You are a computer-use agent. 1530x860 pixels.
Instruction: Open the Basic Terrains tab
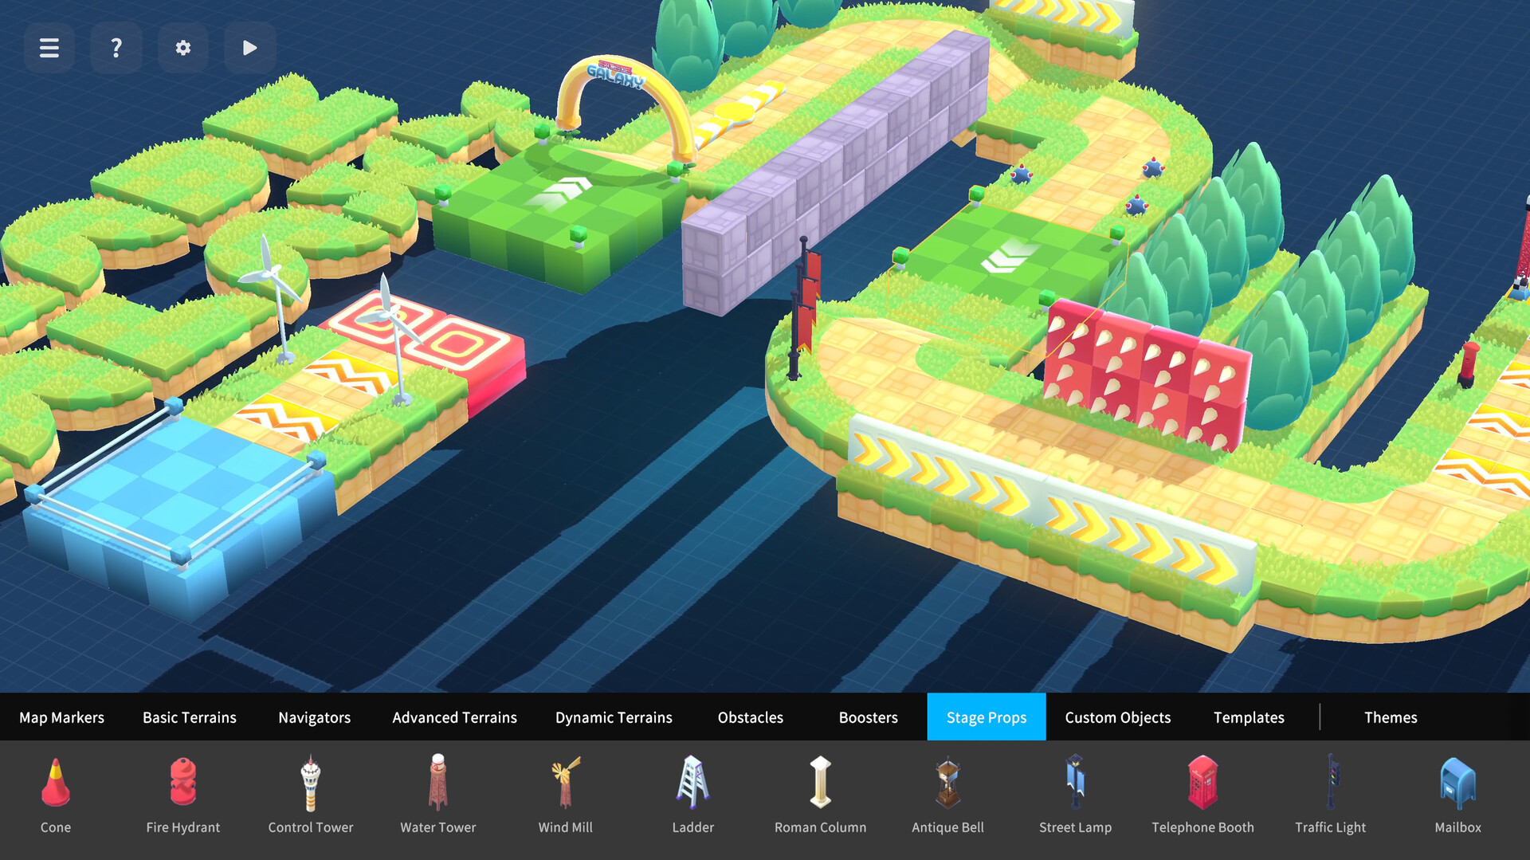[190, 717]
